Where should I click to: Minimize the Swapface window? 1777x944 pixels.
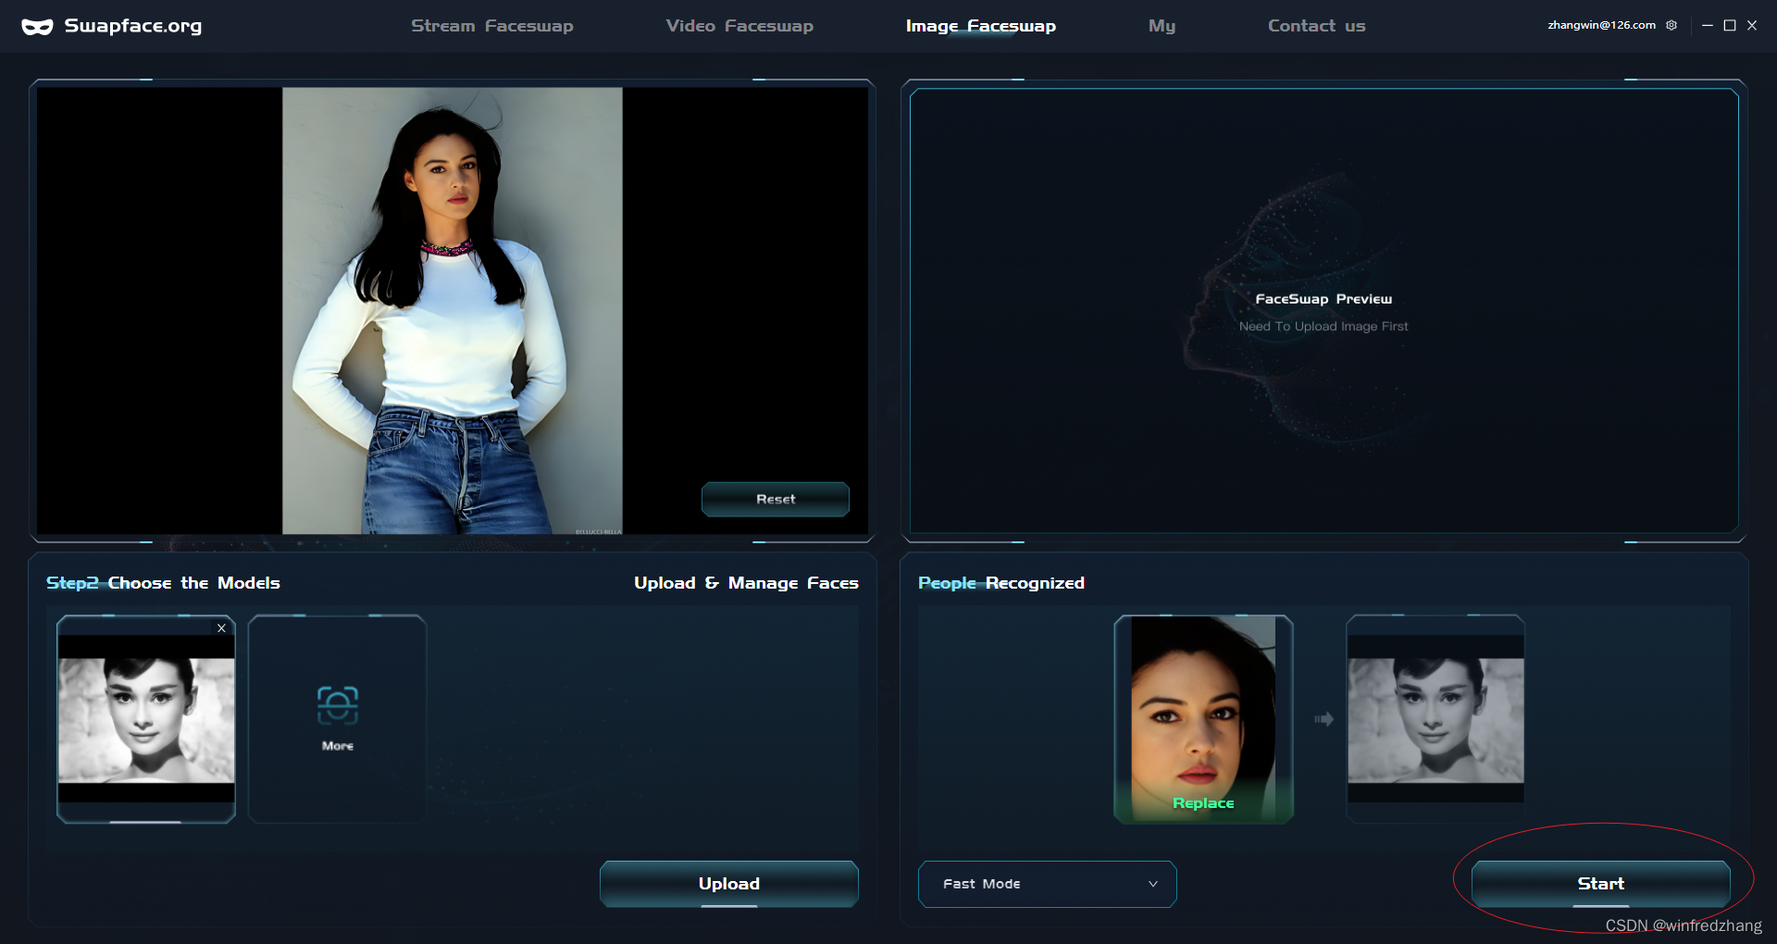(1708, 26)
